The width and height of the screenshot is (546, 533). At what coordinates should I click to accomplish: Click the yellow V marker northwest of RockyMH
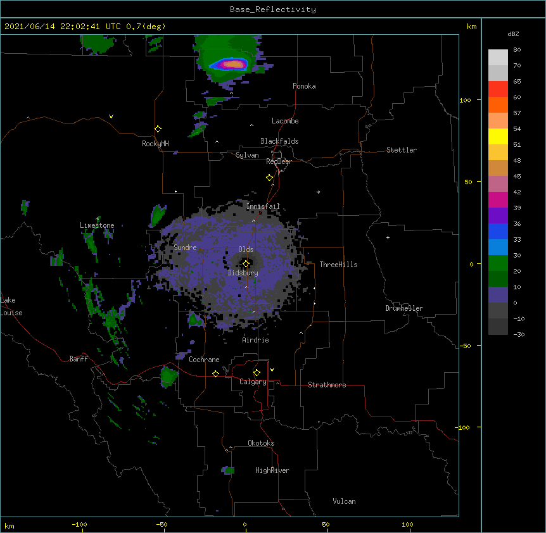111,116
